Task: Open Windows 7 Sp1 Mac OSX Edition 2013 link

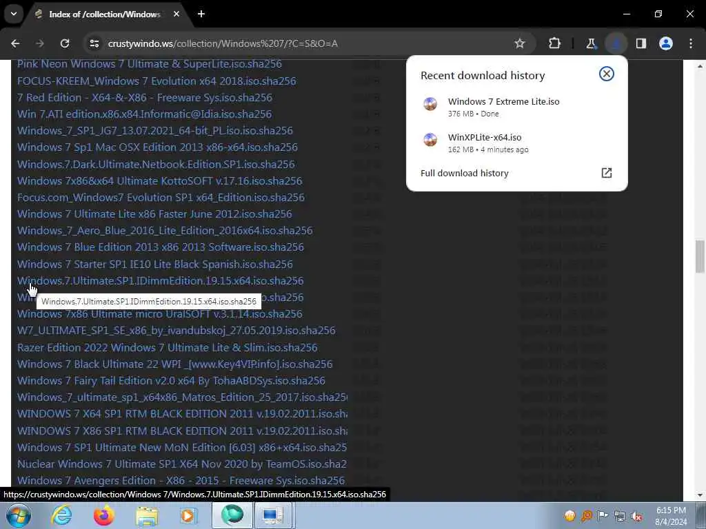Action: [157, 147]
